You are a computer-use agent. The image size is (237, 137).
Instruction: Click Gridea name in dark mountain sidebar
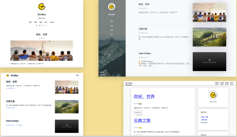(x=112, y=15)
